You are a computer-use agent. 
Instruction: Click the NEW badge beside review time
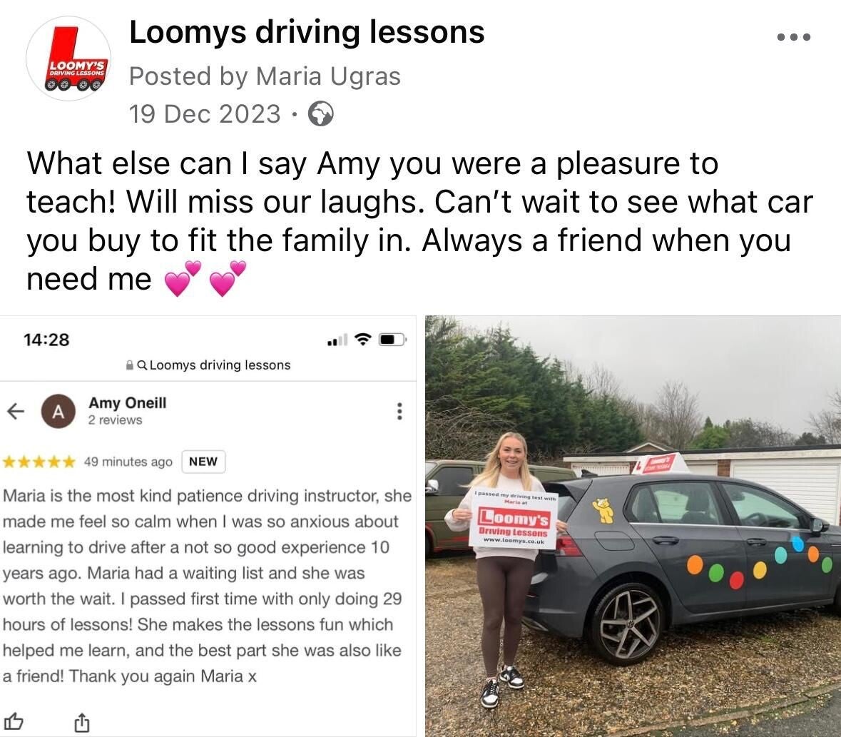pos(203,462)
